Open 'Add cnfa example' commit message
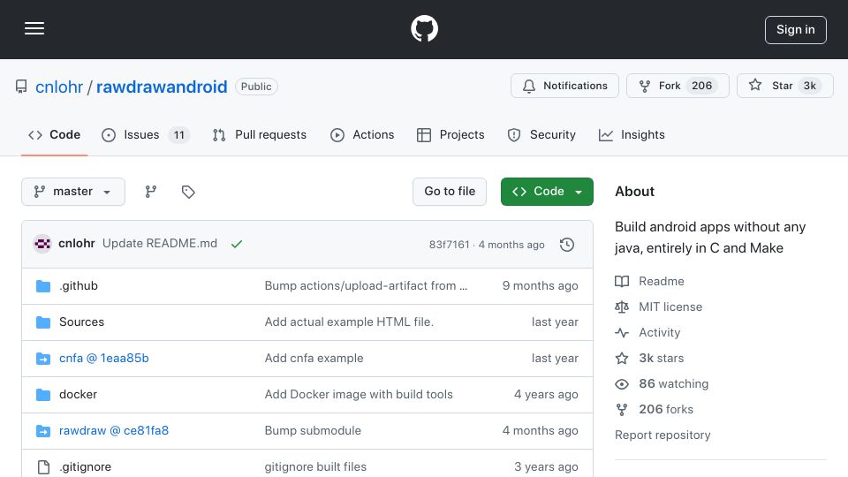The width and height of the screenshot is (848, 477). [x=314, y=358]
